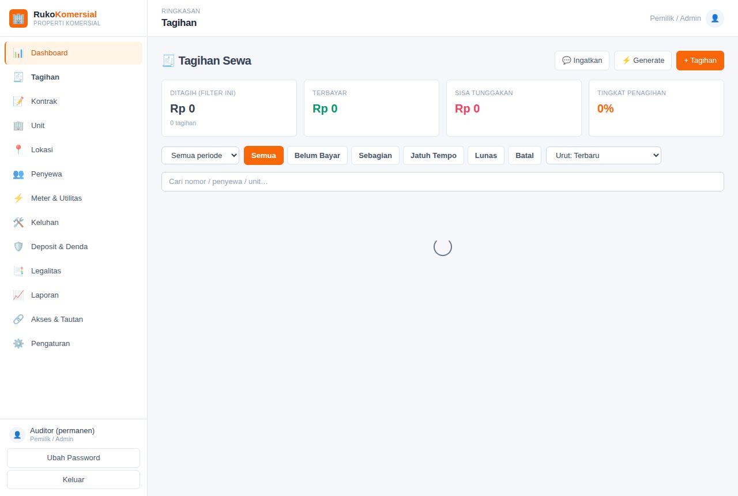The height and width of the screenshot is (496, 738).
Task: Open the Tagihan menu item
Action: [73, 77]
